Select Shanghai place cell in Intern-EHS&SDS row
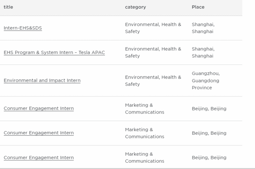 203,28
